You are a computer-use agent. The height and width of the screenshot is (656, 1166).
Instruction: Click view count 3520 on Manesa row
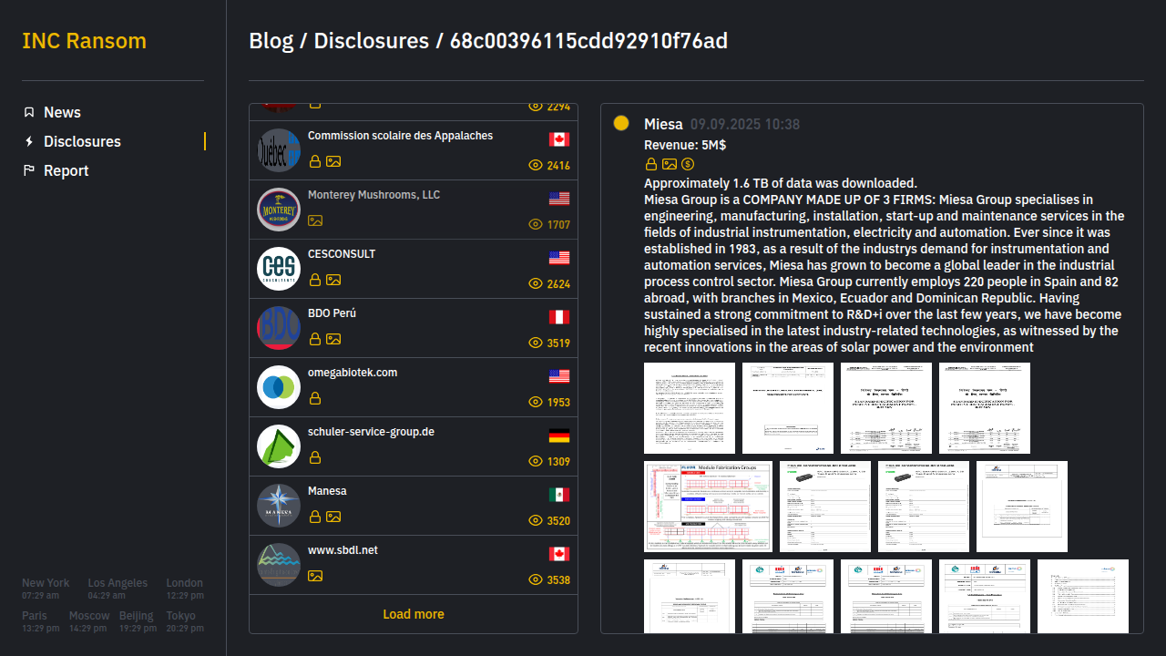pyautogui.click(x=558, y=521)
